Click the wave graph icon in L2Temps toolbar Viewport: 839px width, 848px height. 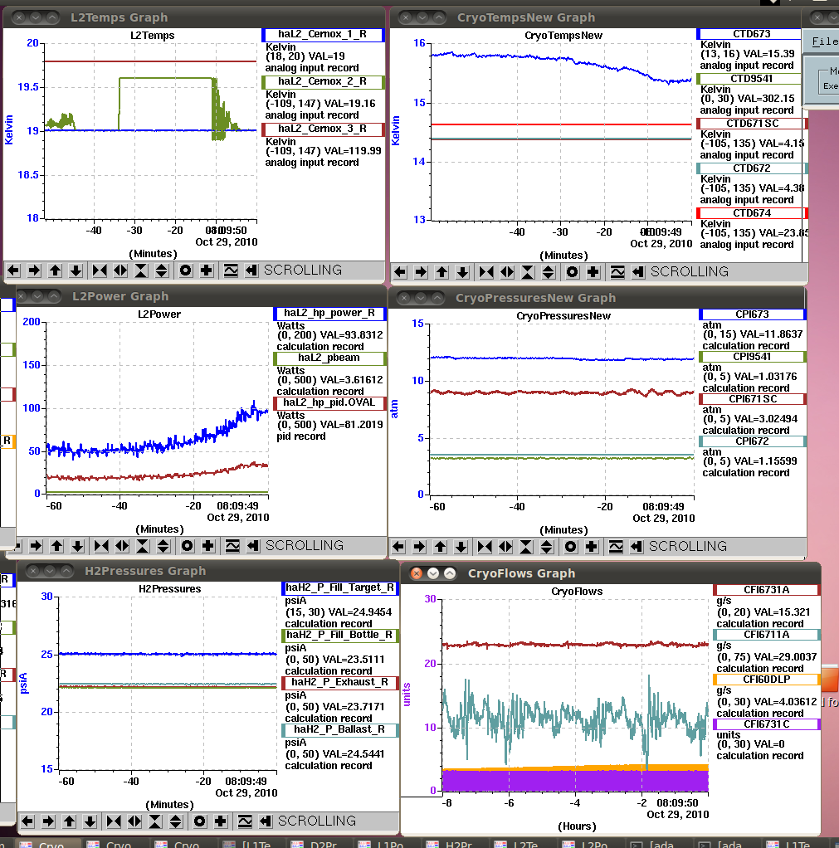(231, 270)
